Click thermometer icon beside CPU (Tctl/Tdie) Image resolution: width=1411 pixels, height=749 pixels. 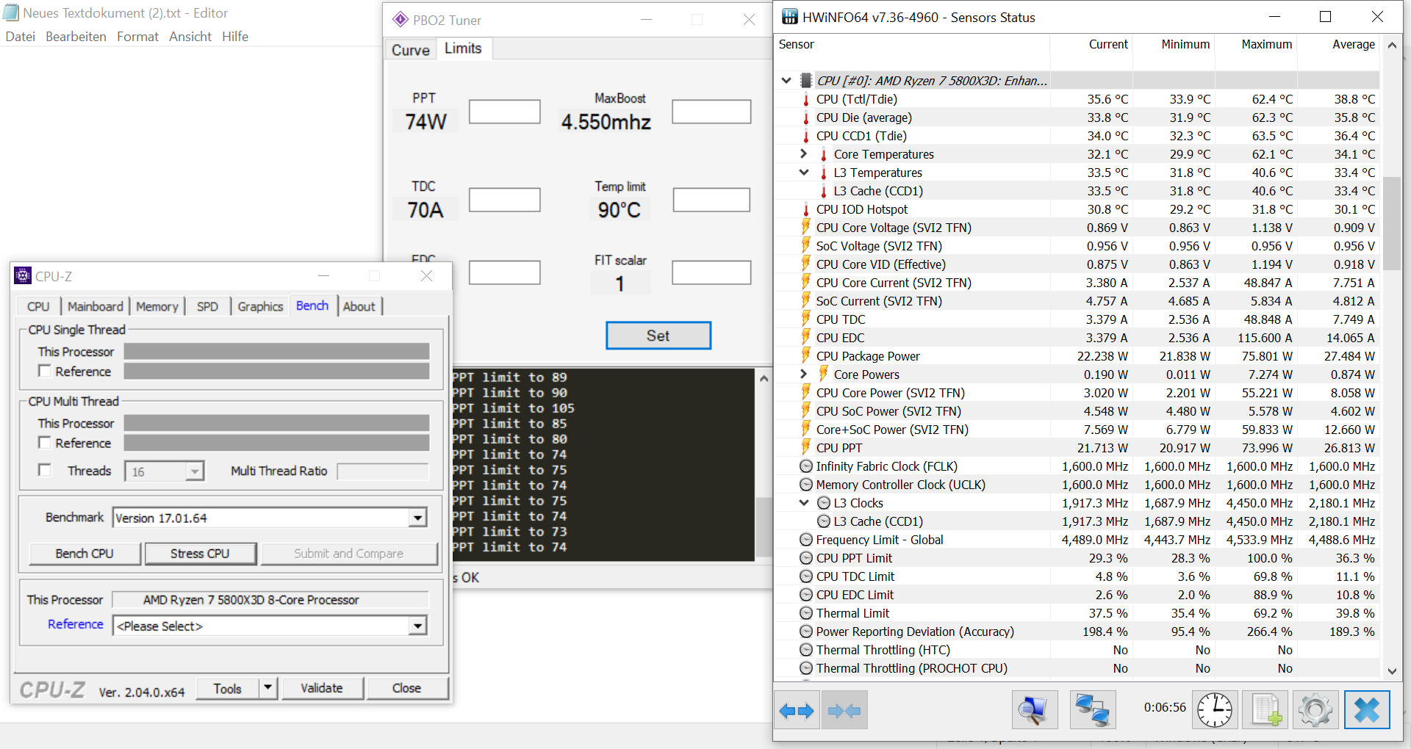(806, 99)
